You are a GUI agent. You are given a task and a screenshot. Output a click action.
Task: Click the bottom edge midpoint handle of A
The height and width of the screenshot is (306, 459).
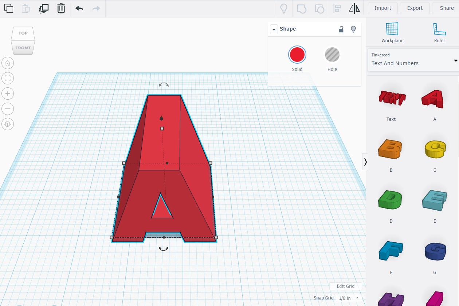point(164,237)
